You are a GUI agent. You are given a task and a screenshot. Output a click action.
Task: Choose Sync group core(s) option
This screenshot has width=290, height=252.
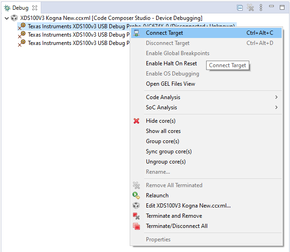169,151
